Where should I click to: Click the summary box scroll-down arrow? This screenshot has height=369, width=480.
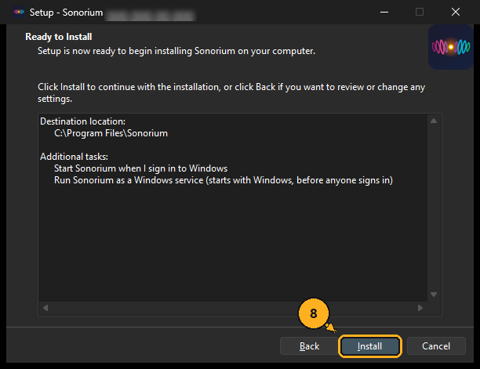click(434, 295)
